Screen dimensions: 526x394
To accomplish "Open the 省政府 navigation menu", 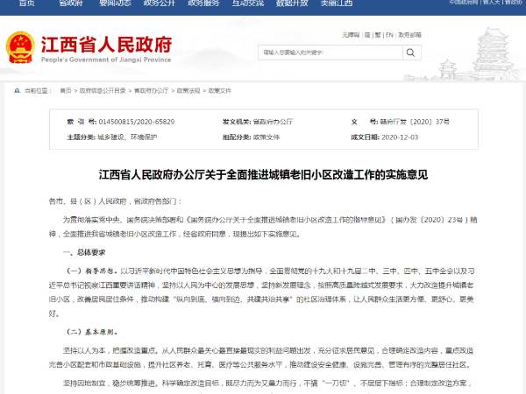I will [71, 3].
